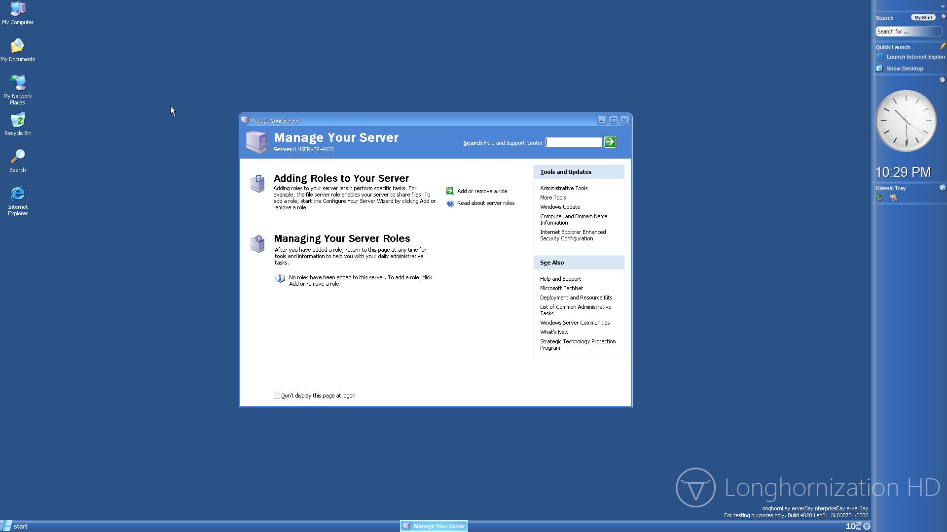
Task: Click the lightning bolt icon beside Quick Launch
Action: pos(942,47)
